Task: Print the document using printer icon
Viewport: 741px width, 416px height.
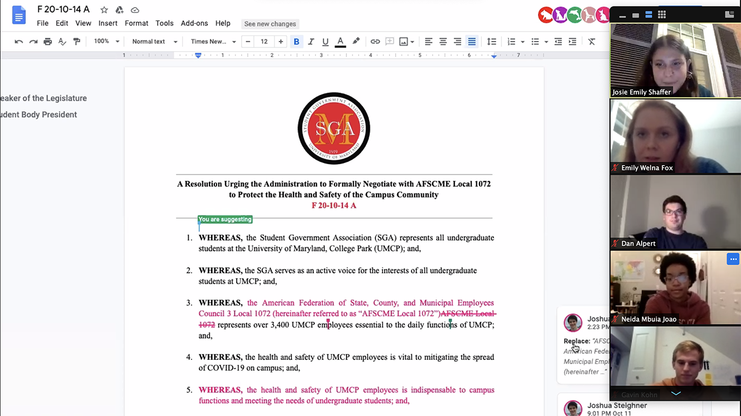Action: tap(47, 42)
